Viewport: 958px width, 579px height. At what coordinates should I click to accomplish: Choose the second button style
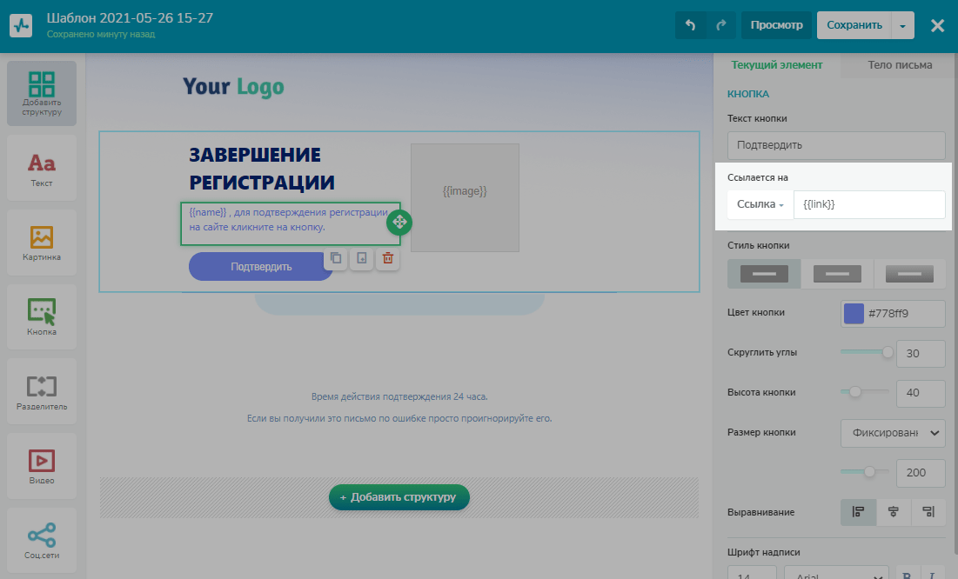click(x=837, y=274)
